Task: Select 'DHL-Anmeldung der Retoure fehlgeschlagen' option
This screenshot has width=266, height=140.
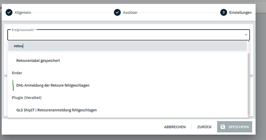Action: tap(127, 85)
